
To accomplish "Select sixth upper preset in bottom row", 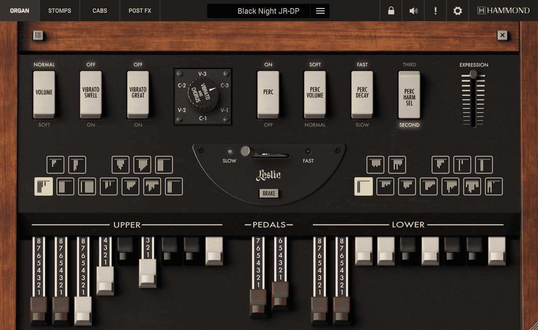I will 152,186.
